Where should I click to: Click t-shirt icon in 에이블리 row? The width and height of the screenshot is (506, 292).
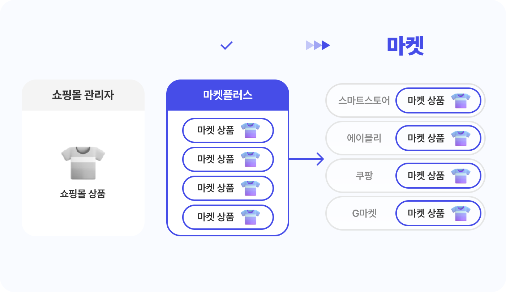(461, 138)
